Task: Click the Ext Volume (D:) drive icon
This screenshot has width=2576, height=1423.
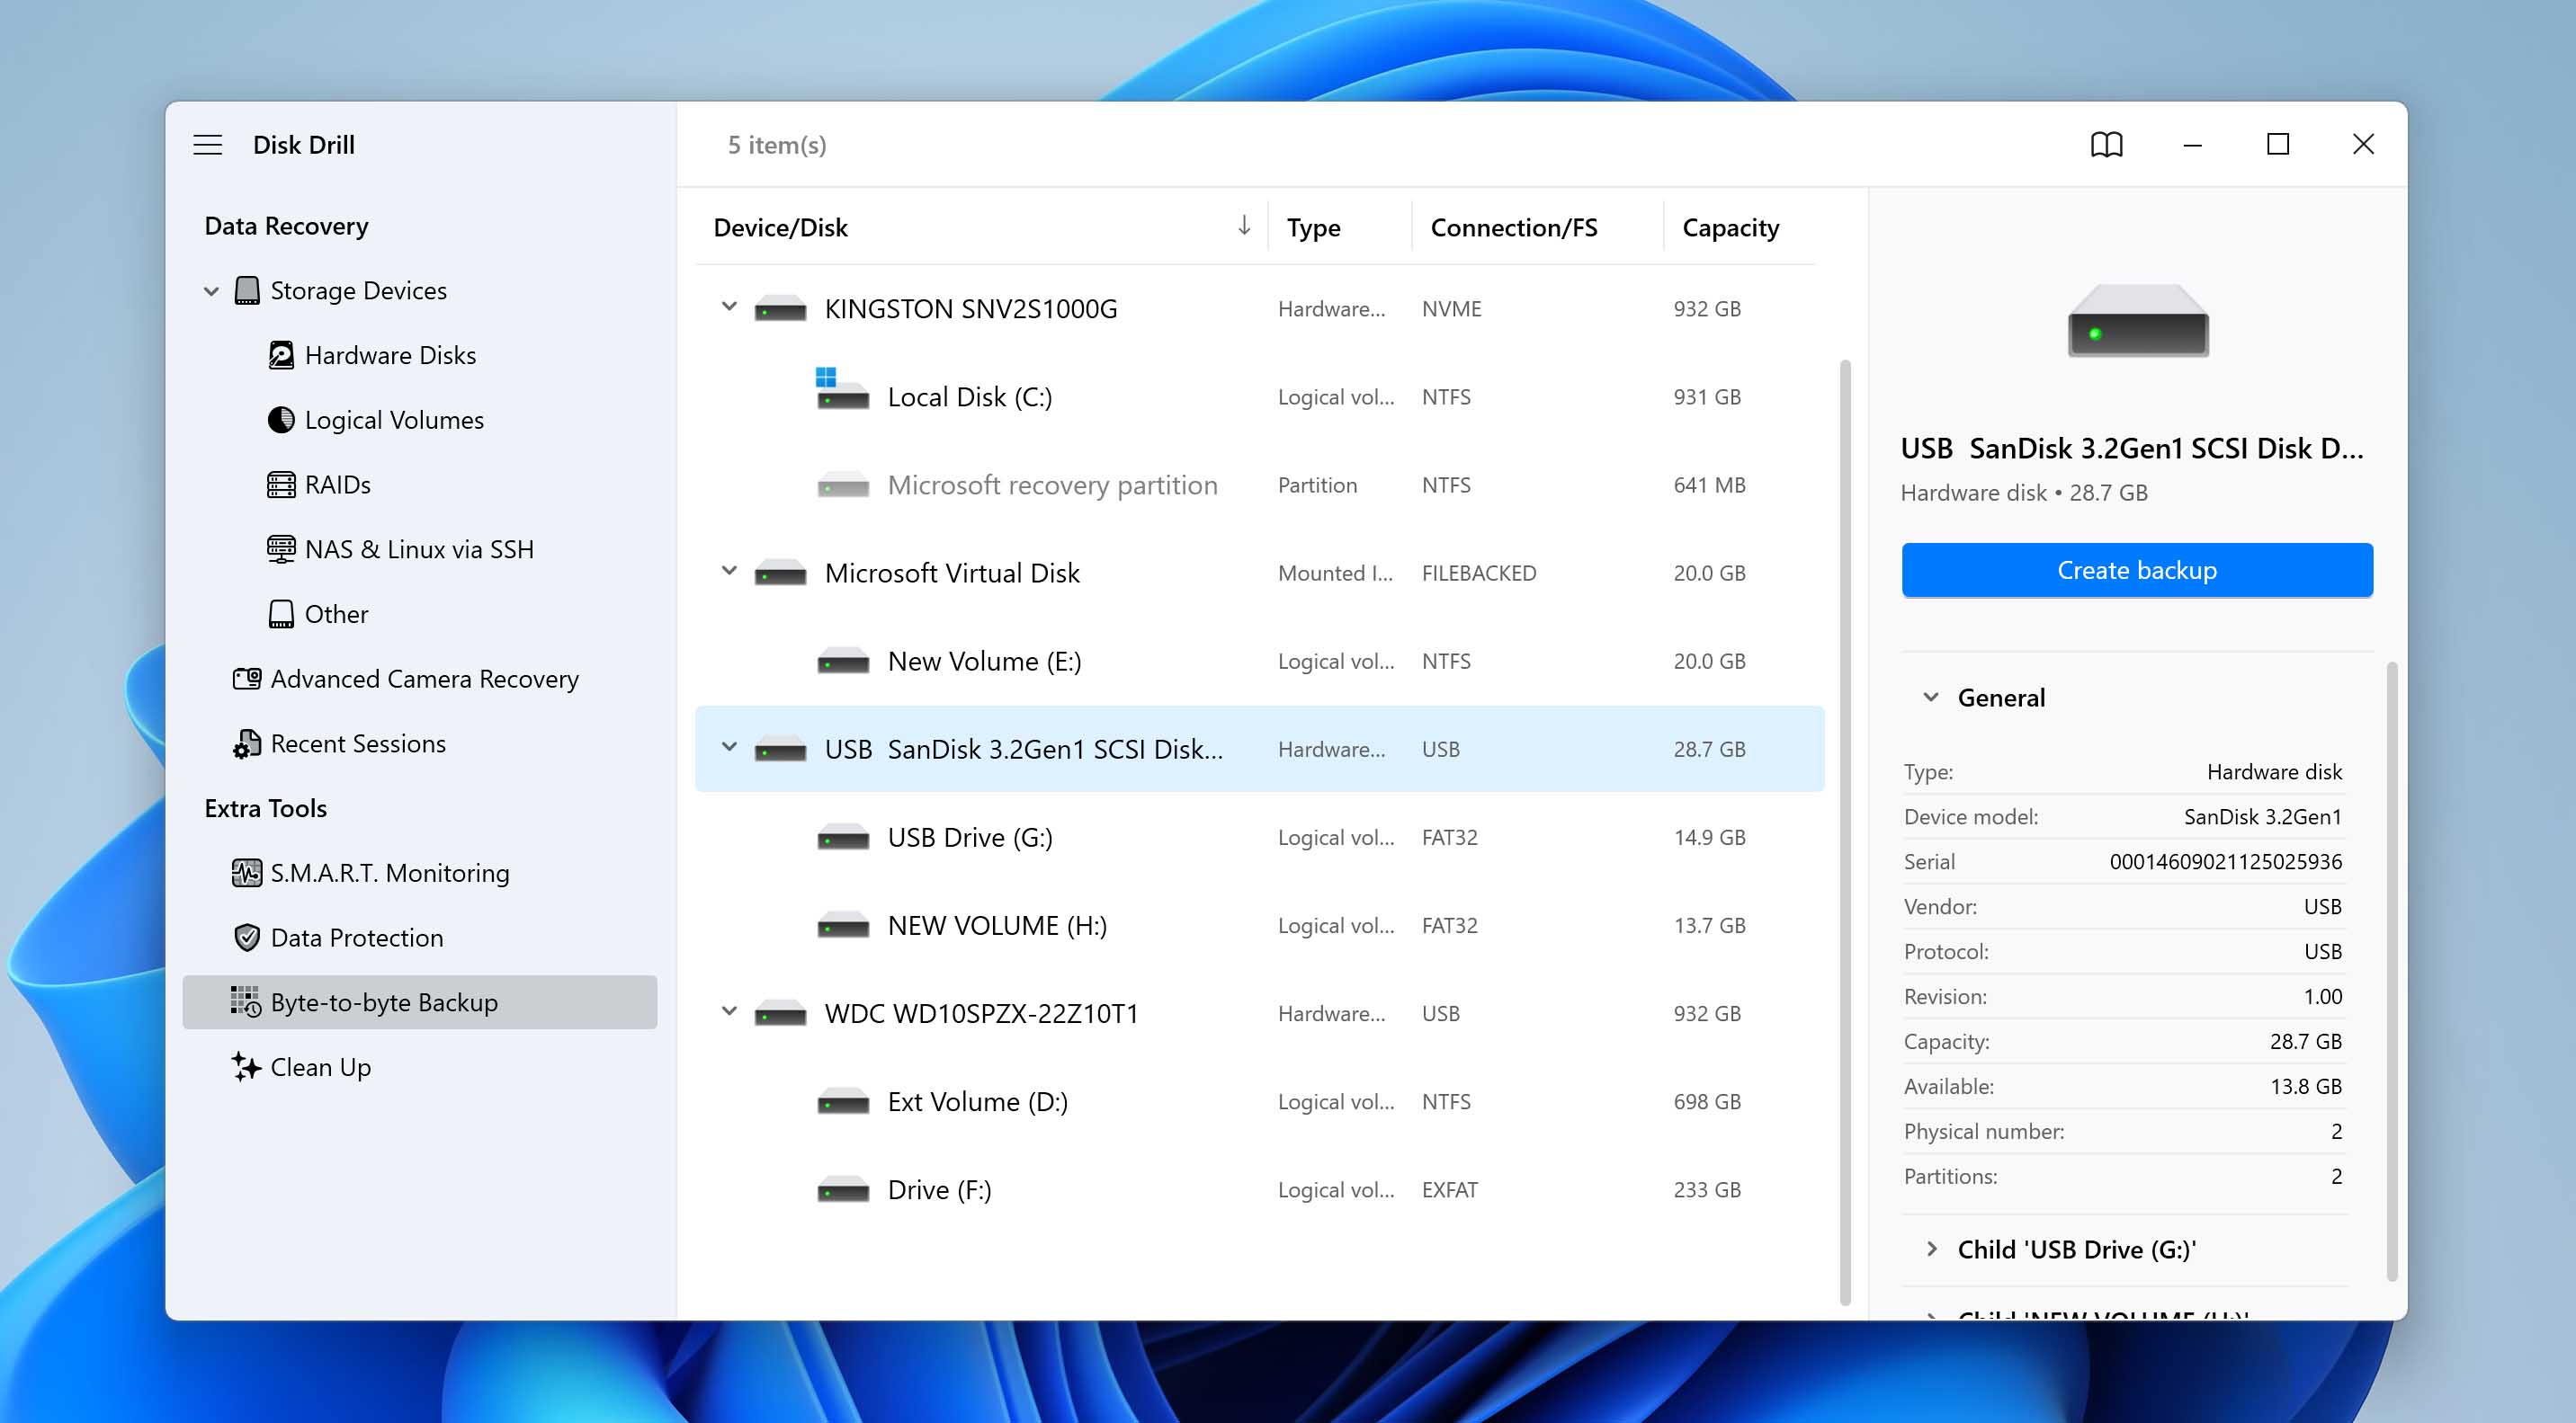Action: 843,1101
